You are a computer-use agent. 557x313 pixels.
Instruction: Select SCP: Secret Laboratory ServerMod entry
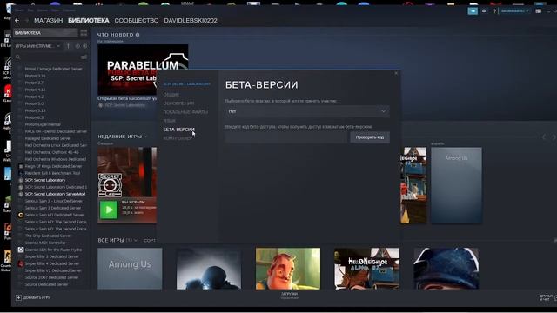tap(55, 194)
